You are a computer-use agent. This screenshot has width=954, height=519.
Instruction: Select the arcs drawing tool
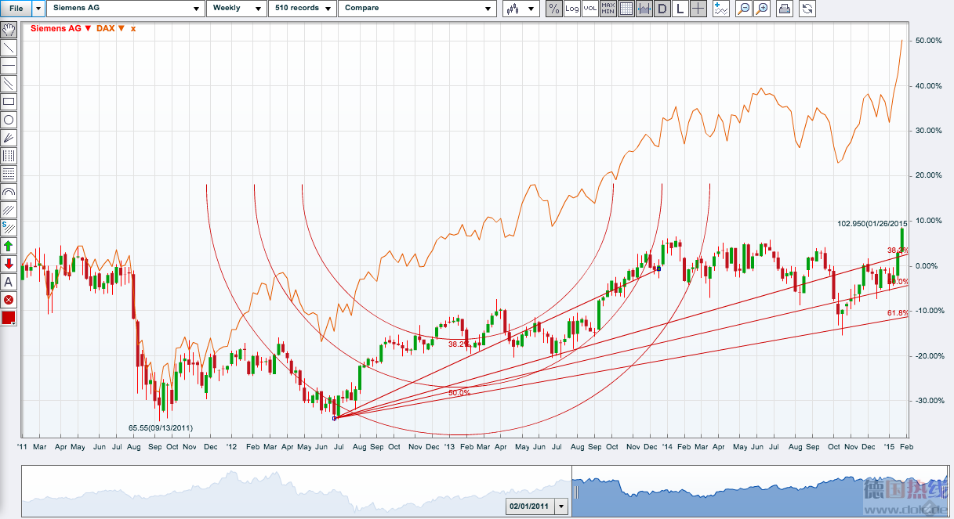point(9,192)
